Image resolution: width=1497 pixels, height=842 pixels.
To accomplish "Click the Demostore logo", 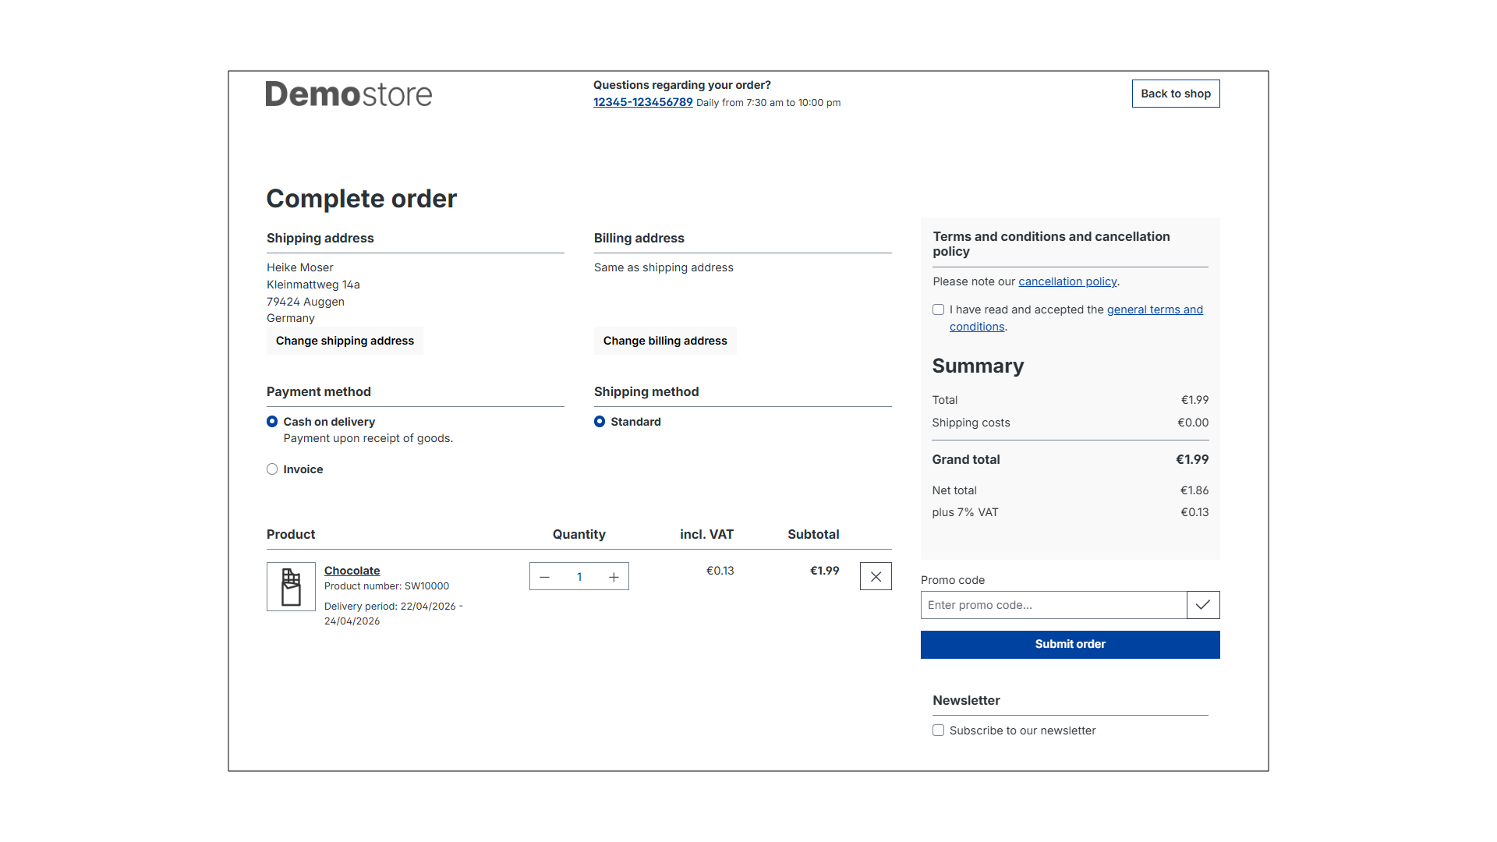I will (348, 94).
